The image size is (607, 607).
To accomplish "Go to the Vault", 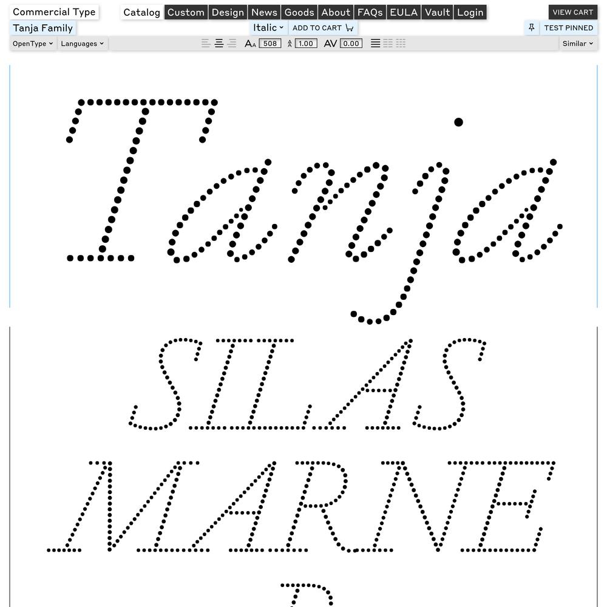I will tap(438, 12).
